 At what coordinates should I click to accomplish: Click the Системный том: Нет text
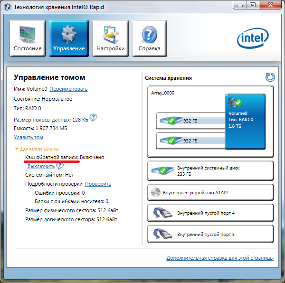click(x=49, y=175)
